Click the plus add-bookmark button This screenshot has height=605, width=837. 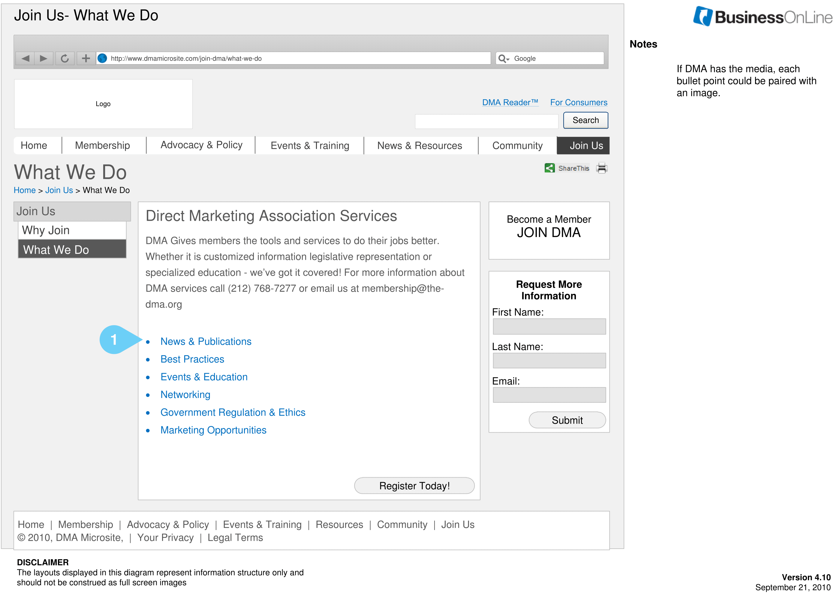pos(86,58)
